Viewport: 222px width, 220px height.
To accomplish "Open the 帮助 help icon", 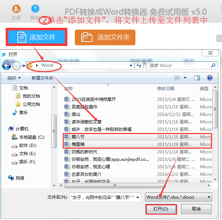I will pos(35,9).
